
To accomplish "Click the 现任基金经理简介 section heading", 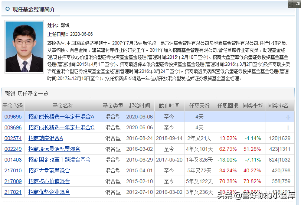I will point(34,9).
